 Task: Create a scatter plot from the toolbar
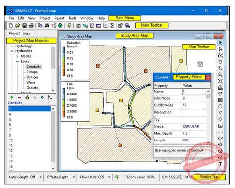[105, 26]
